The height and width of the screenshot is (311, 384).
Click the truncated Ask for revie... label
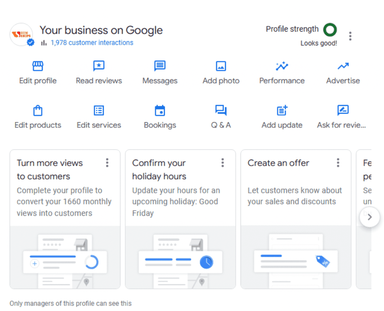coord(341,125)
